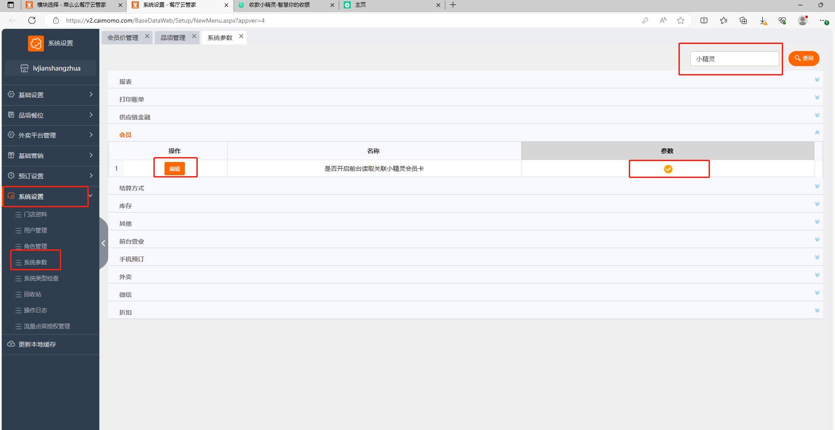Open the 预订设置 sidebar menu
This screenshot has height=430, width=835.
point(51,176)
